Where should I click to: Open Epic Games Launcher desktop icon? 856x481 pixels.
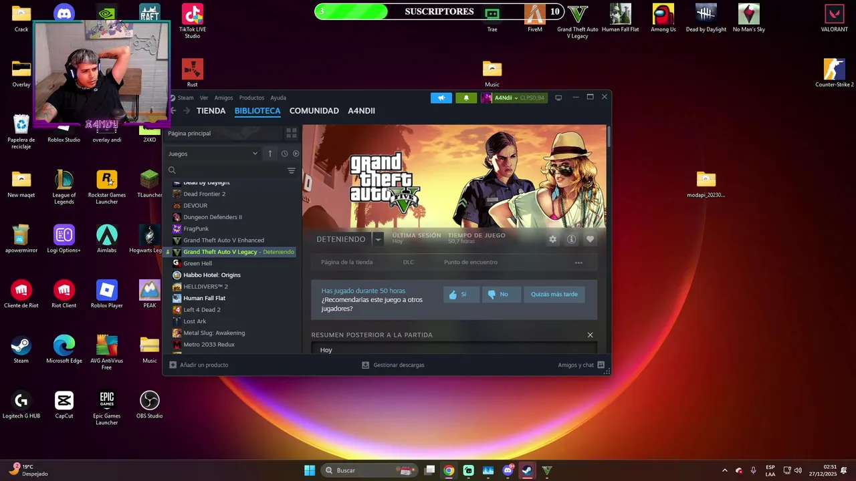107,408
